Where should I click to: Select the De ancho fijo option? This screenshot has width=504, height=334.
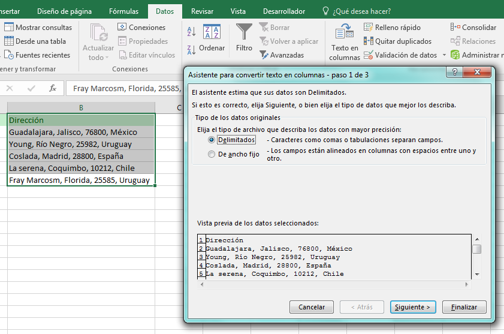[x=211, y=154]
